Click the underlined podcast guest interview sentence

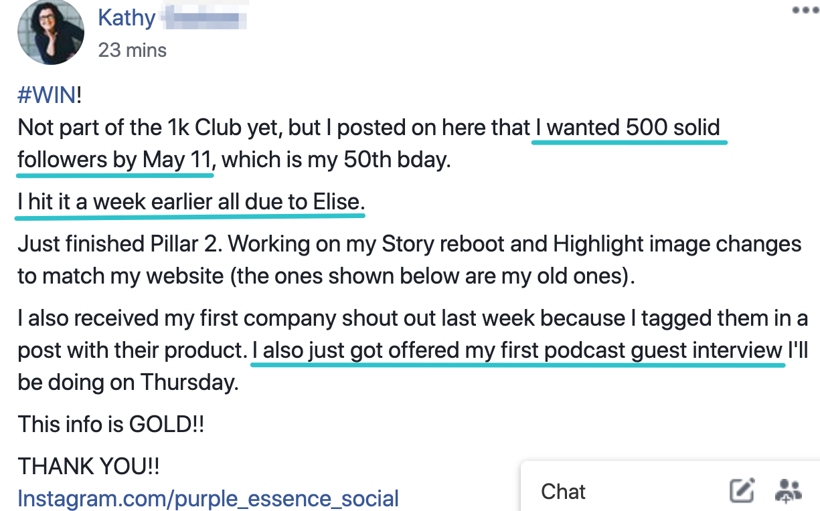click(x=517, y=350)
